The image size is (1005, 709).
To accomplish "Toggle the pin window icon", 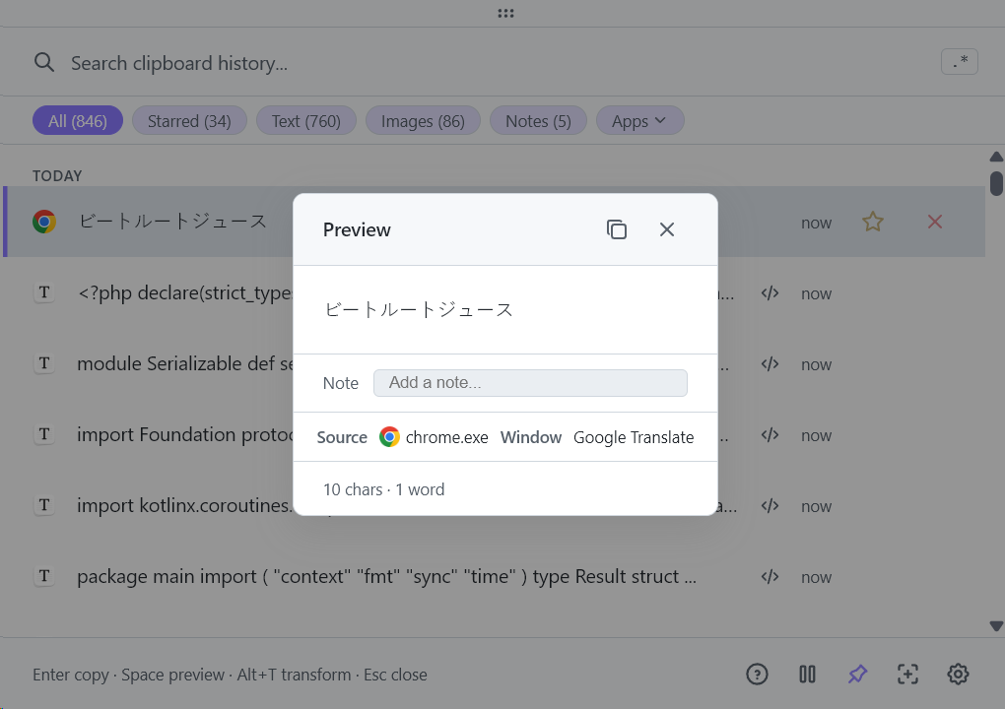I will pyautogui.click(x=857, y=675).
